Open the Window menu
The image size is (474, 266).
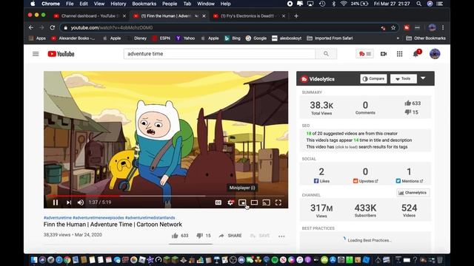(x=206, y=4)
